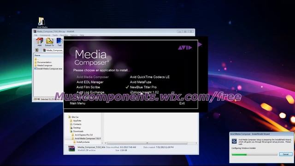Select Contacts folder in Explorer tree
This screenshot has width=295, height=166.
click(76, 124)
